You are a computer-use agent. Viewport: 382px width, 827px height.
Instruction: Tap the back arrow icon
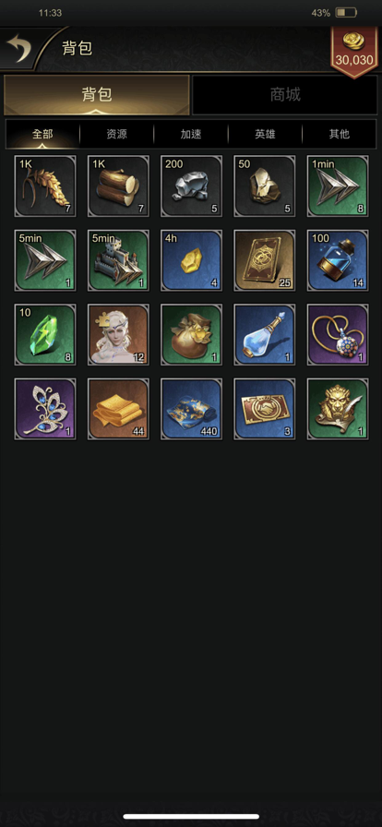click(x=18, y=49)
